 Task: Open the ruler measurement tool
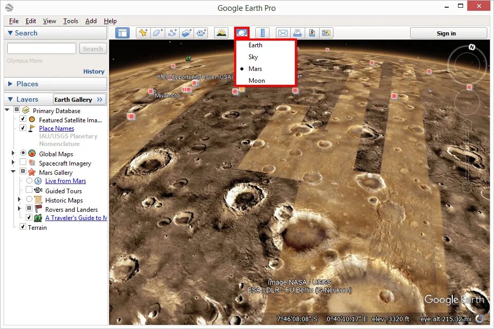(x=262, y=33)
